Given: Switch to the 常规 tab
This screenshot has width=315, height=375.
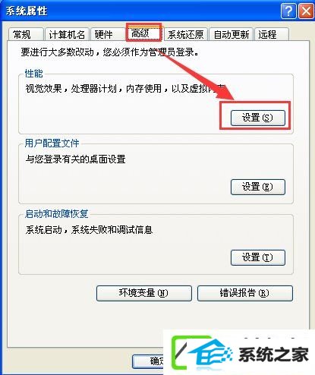Looking at the screenshot, I should 26,34.
